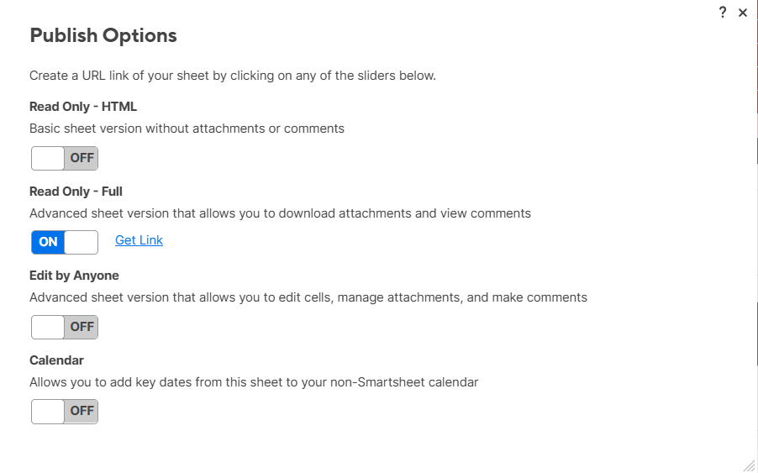Click the Calendar section heading
Image resolution: width=758 pixels, height=473 pixels.
pyautogui.click(x=56, y=360)
